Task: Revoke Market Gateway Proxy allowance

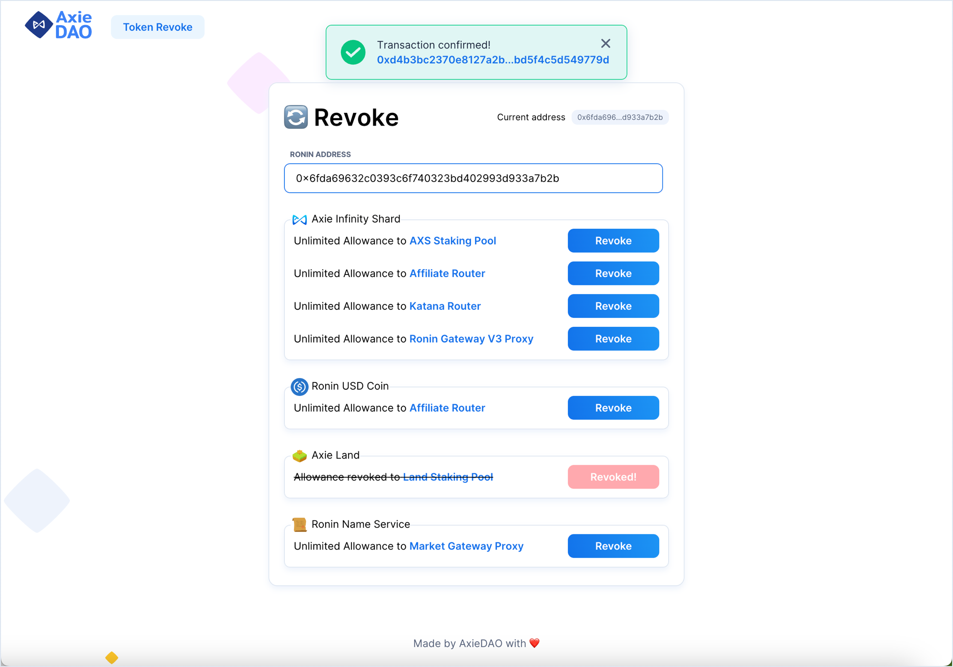Action: (613, 546)
